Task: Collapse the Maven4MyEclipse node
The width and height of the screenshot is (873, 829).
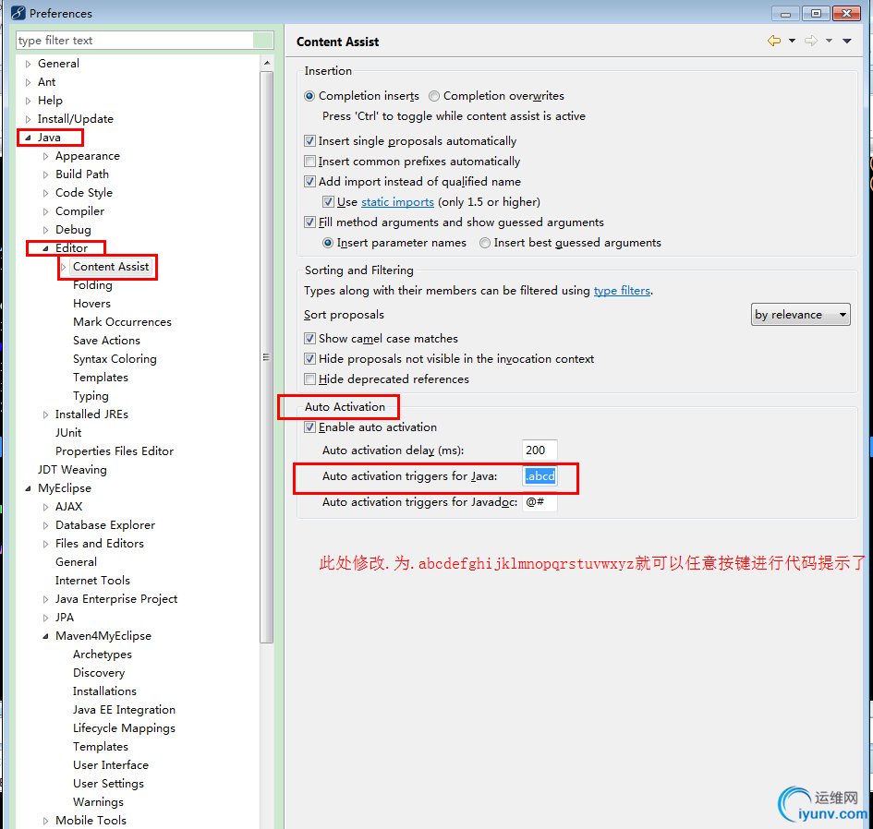Action: point(45,636)
